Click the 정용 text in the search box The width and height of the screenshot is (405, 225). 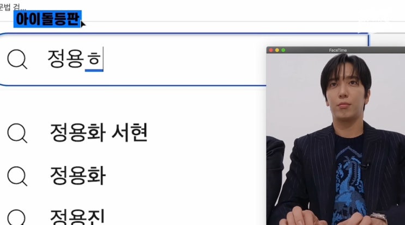click(x=65, y=59)
